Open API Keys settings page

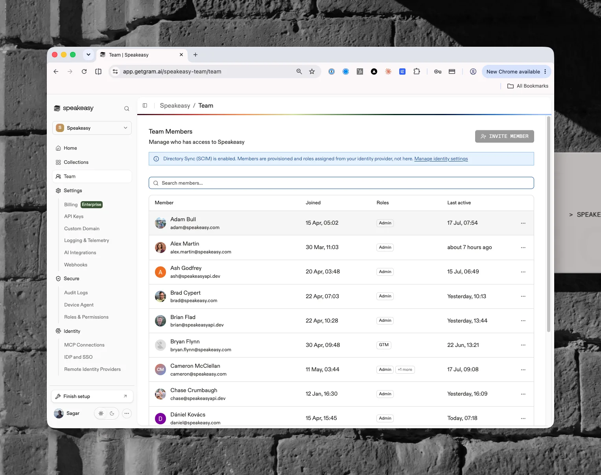[74, 216]
